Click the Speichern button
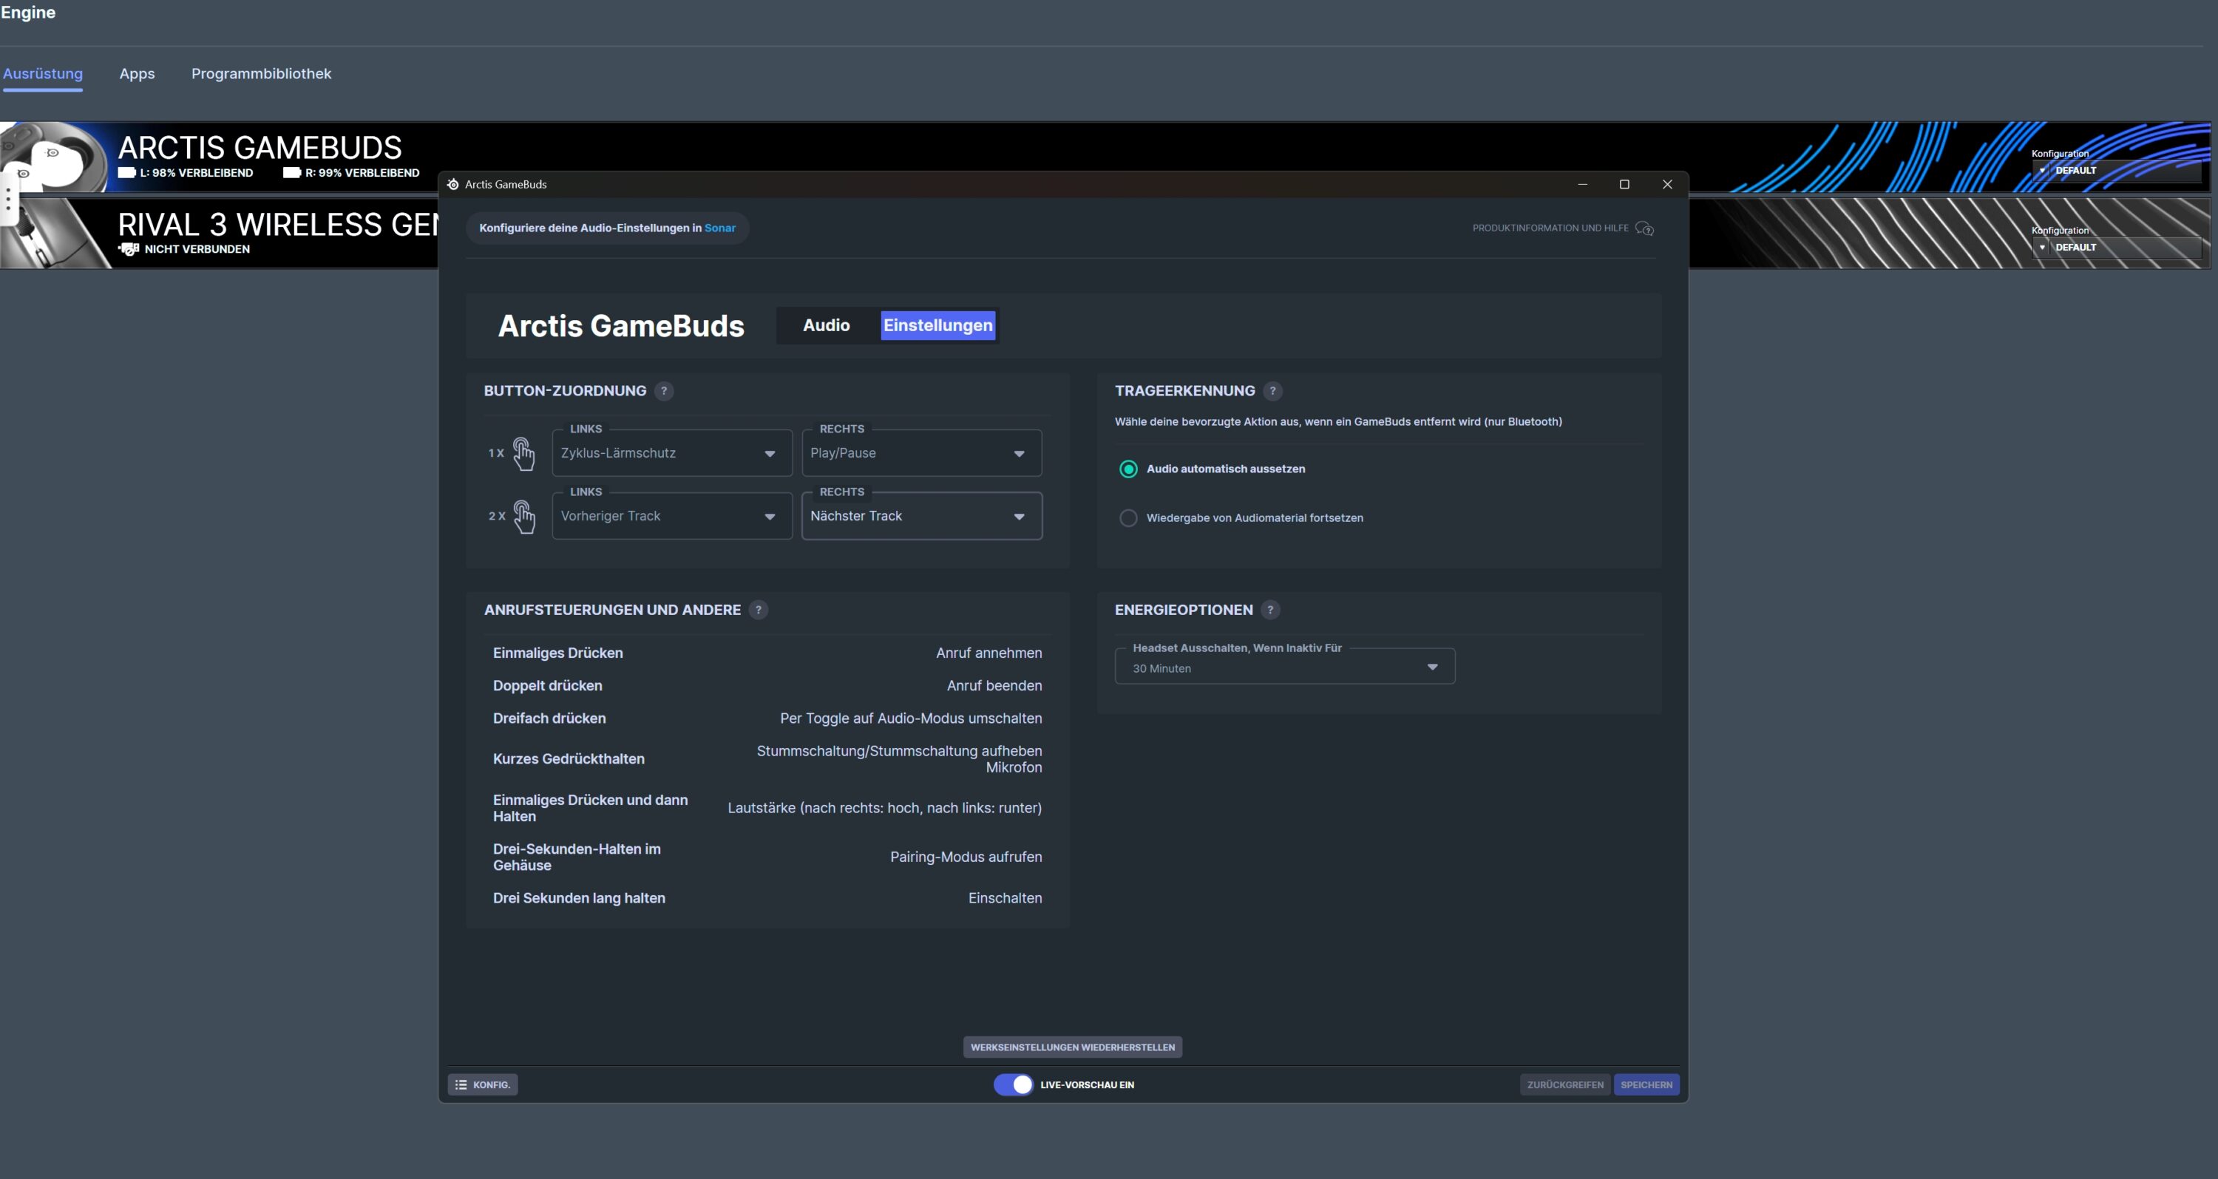This screenshot has height=1179, width=2218. 1646,1084
